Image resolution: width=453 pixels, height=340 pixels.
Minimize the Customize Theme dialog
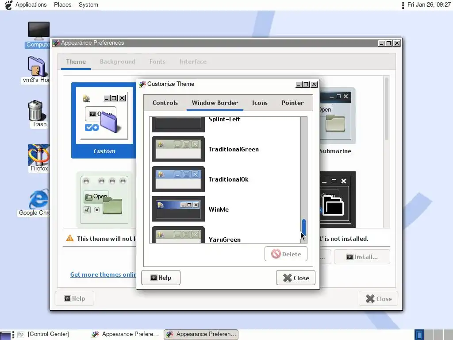point(299,85)
